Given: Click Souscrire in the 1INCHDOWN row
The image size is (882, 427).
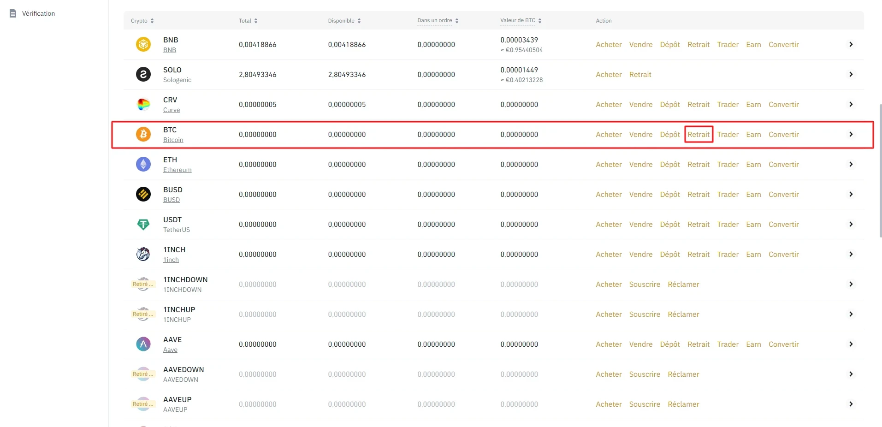Looking at the screenshot, I should (x=645, y=284).
